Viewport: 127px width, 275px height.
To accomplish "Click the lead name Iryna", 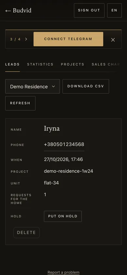I will click(52, 129).
